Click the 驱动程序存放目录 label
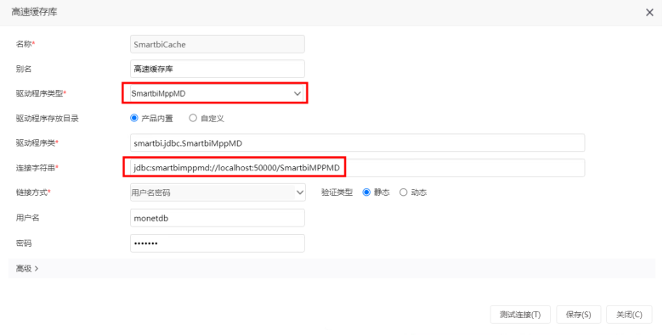Screen dimensions: 663x335 pyautogui.click(x=48, y=119)
